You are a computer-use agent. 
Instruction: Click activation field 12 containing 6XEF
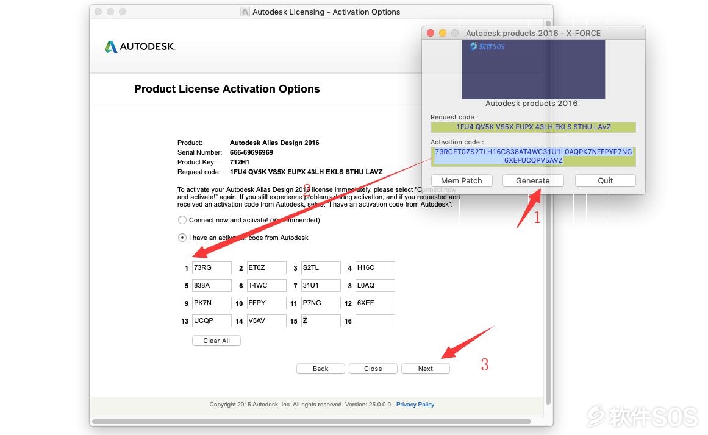(375, 303)
